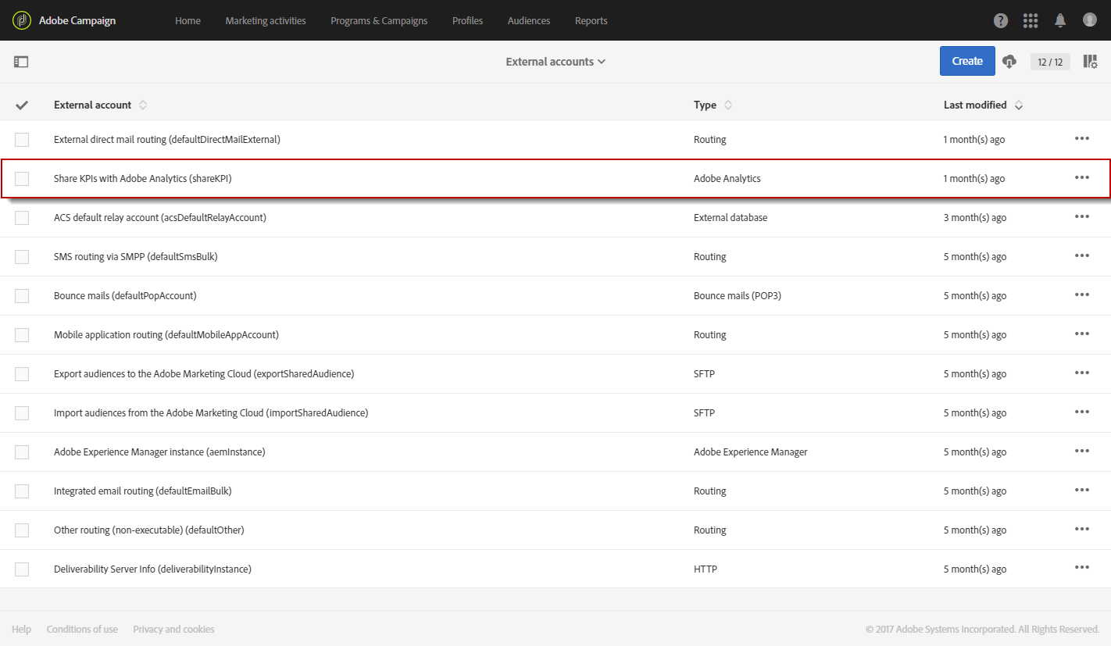
Task: Open the user profile avatar
Action: pyautogui.click(x=1090, y=20)
